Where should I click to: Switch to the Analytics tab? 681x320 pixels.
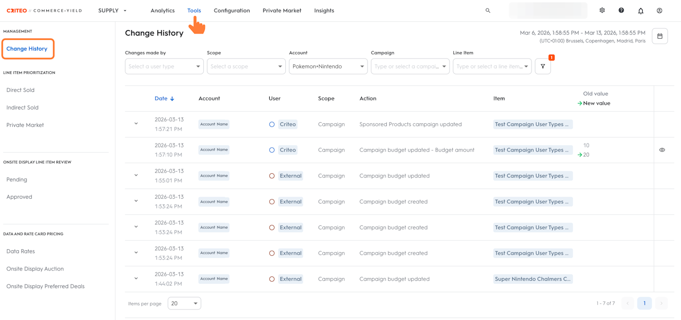tap(162, 11)
